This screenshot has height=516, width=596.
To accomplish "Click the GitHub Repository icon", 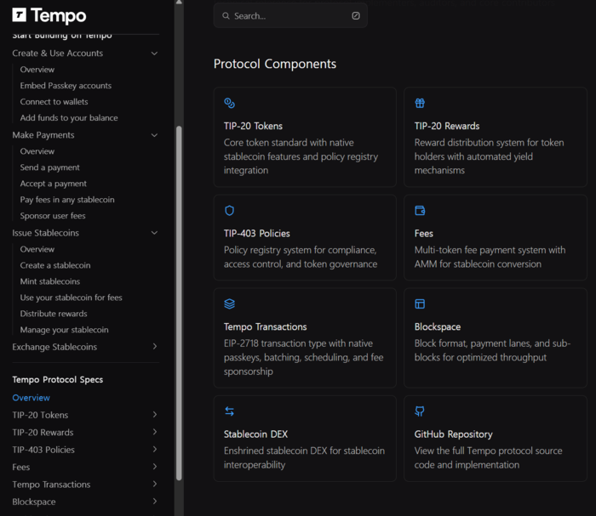I will [420, 411].
